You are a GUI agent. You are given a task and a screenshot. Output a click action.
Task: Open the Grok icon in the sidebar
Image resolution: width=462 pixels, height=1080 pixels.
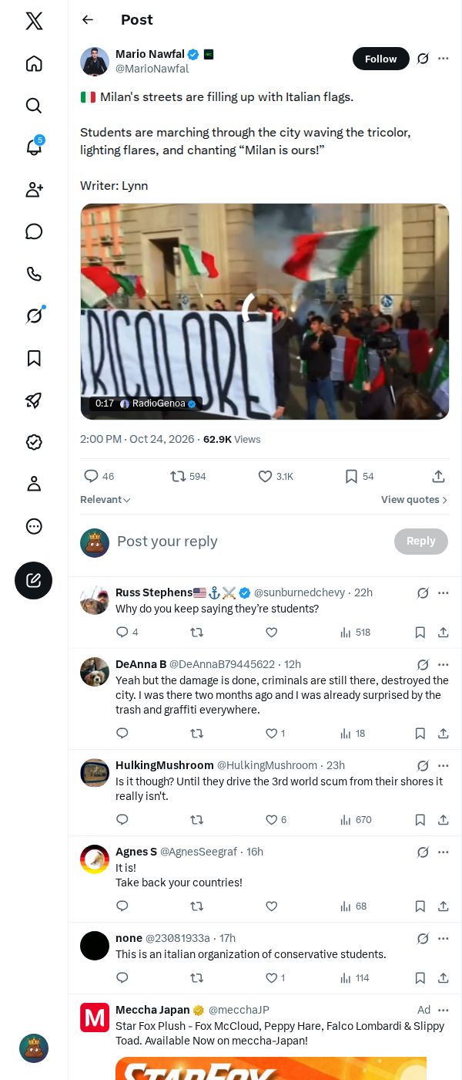34,316
